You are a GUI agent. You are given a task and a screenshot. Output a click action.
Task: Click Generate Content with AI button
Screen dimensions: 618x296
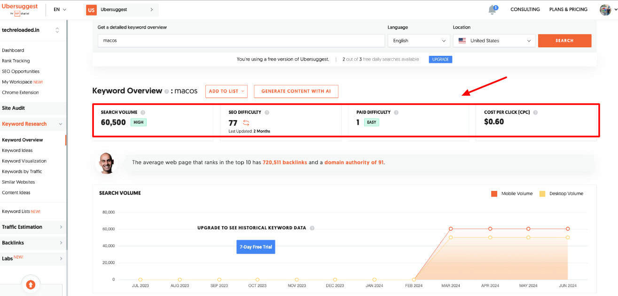(296, 91)
